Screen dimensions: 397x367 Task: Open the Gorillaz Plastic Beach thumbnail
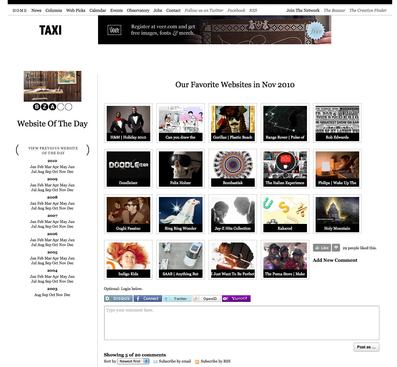(233, 123)
